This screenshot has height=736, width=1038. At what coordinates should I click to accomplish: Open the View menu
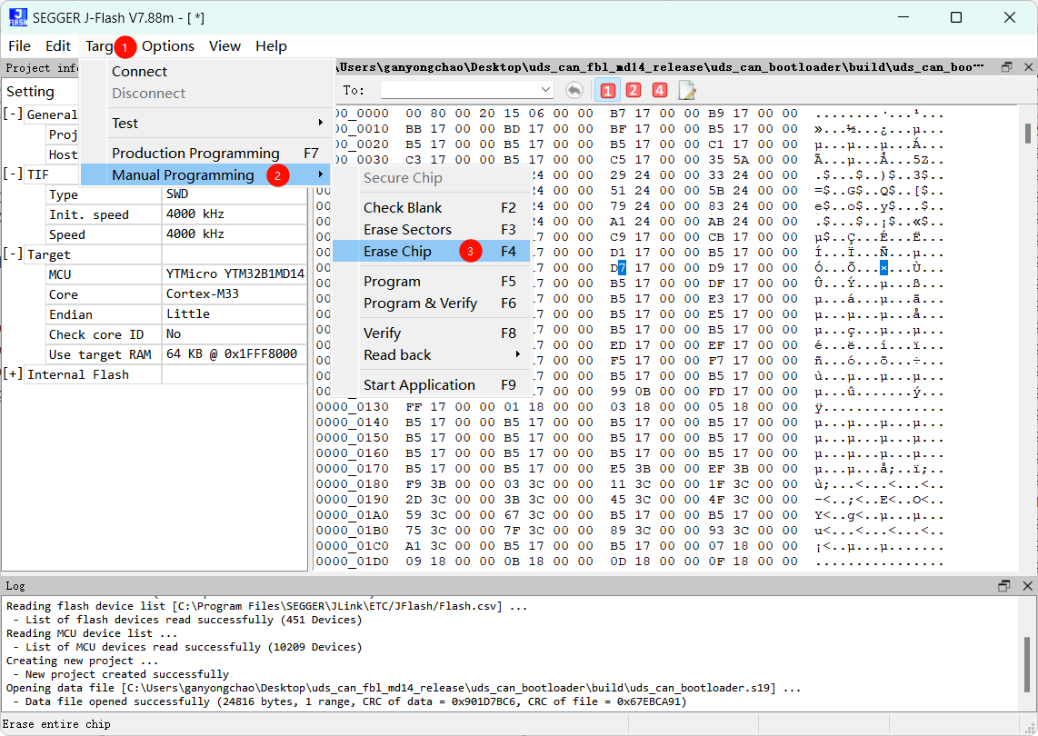pos(225,46)
